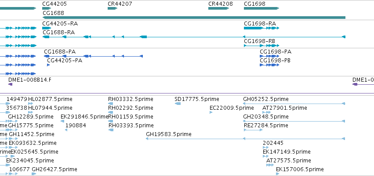Open the CG1698-PB protein feature

269,65
